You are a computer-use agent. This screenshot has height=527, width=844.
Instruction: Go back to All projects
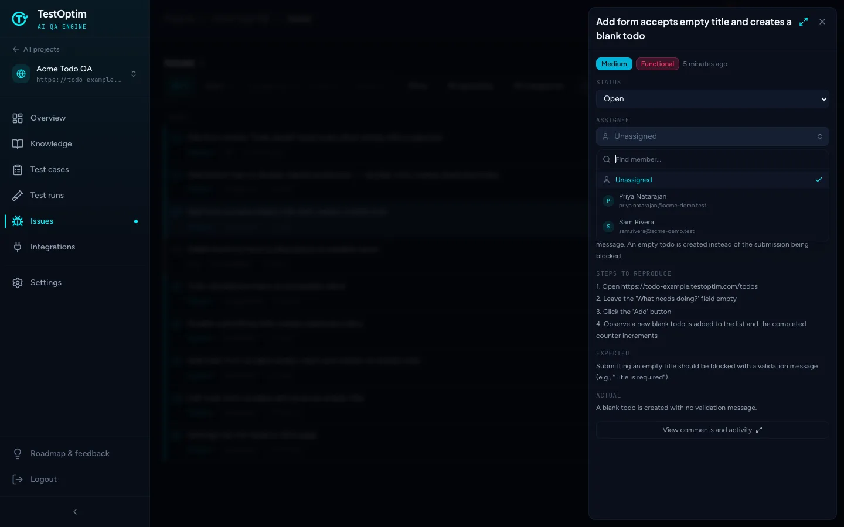(36, 49)
